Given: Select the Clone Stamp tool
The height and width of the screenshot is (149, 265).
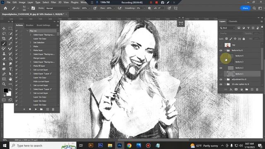Looking at the screenshot, I should pyautogui.click(x=4, y=54).
